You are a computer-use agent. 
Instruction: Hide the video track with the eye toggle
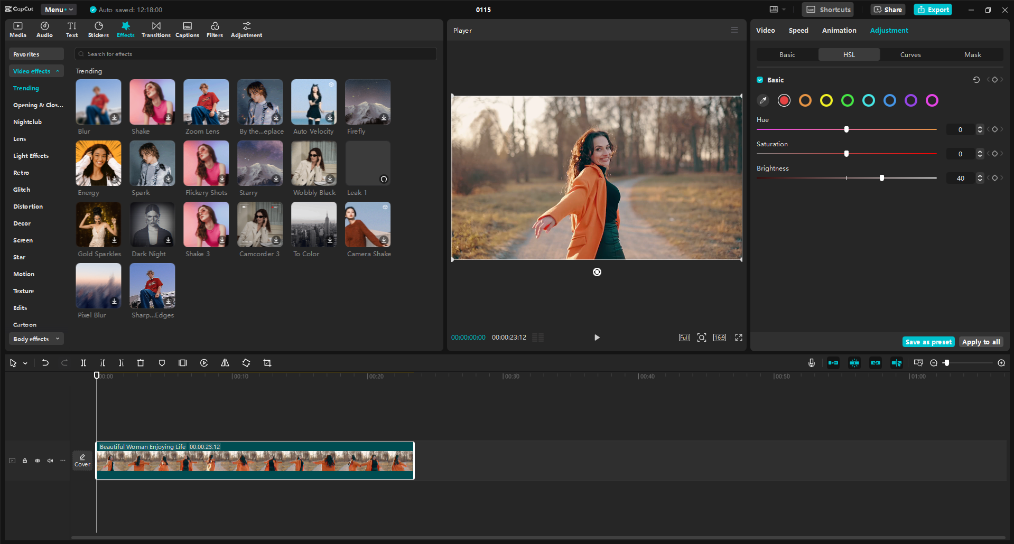[37, 461]
